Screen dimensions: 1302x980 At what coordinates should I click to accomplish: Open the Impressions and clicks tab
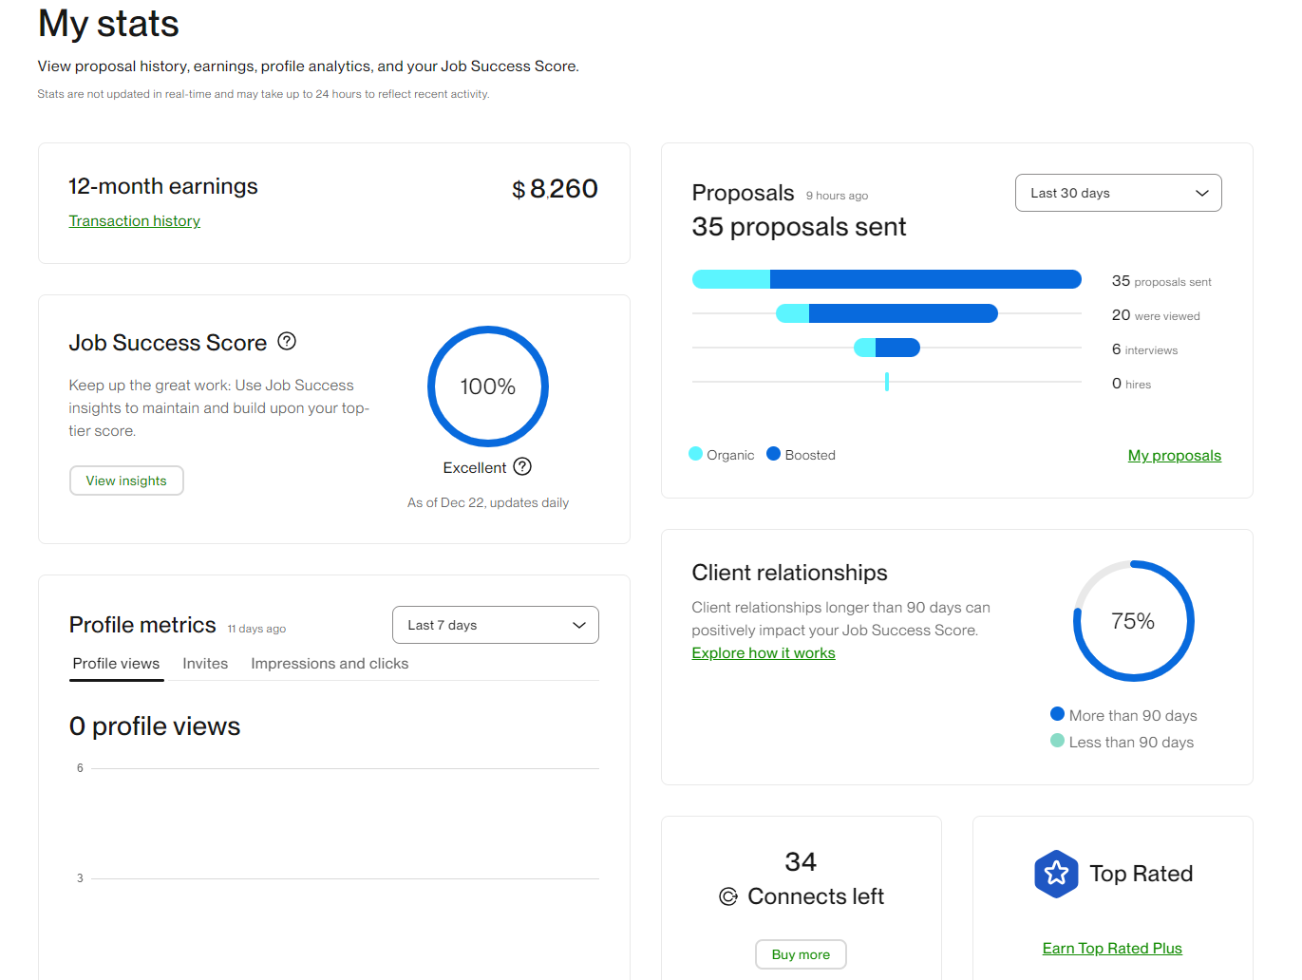click(x=329, y=663)
